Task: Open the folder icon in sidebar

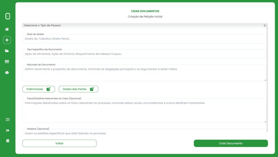Action: point(7,51)
